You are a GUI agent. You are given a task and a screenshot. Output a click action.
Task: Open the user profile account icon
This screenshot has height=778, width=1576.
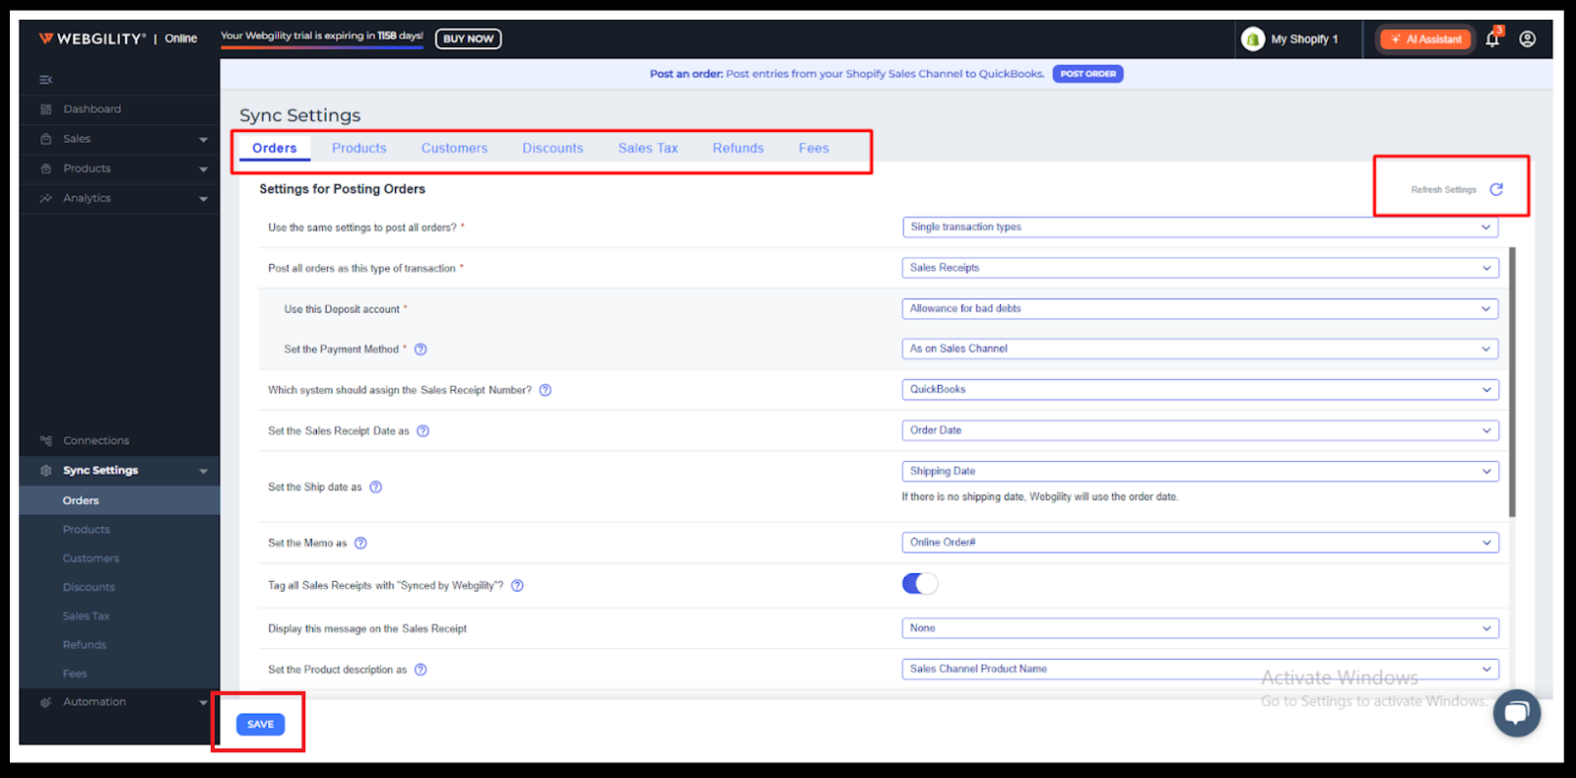click(1527, 39)
